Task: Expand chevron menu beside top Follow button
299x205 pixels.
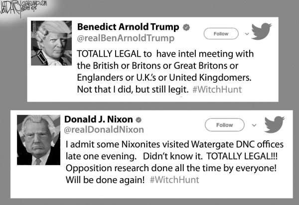Action: (x=247, y=34)
